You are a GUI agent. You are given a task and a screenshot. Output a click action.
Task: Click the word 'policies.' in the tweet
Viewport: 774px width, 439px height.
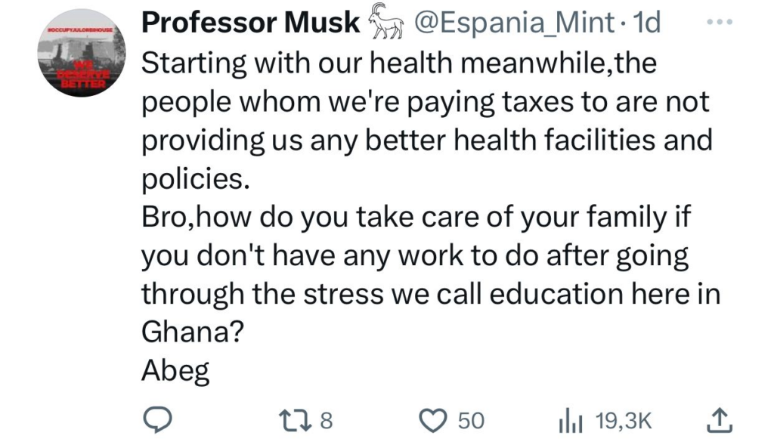195,180
